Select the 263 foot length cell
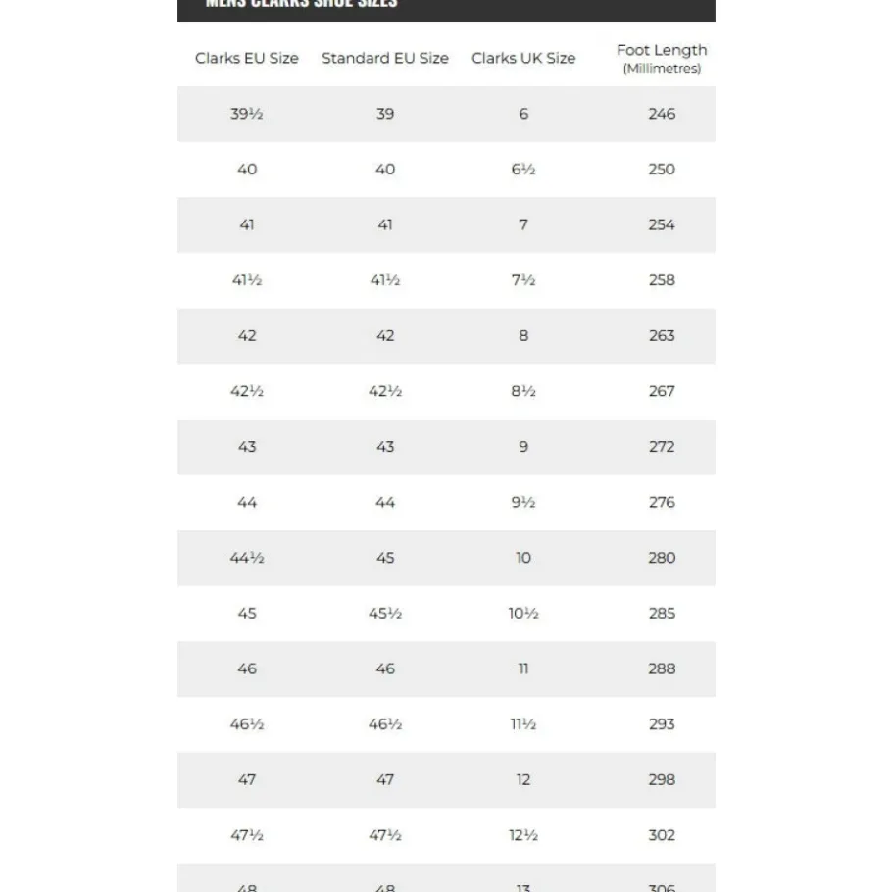Viewport: 892px width, 892px height. click(662, 336)
